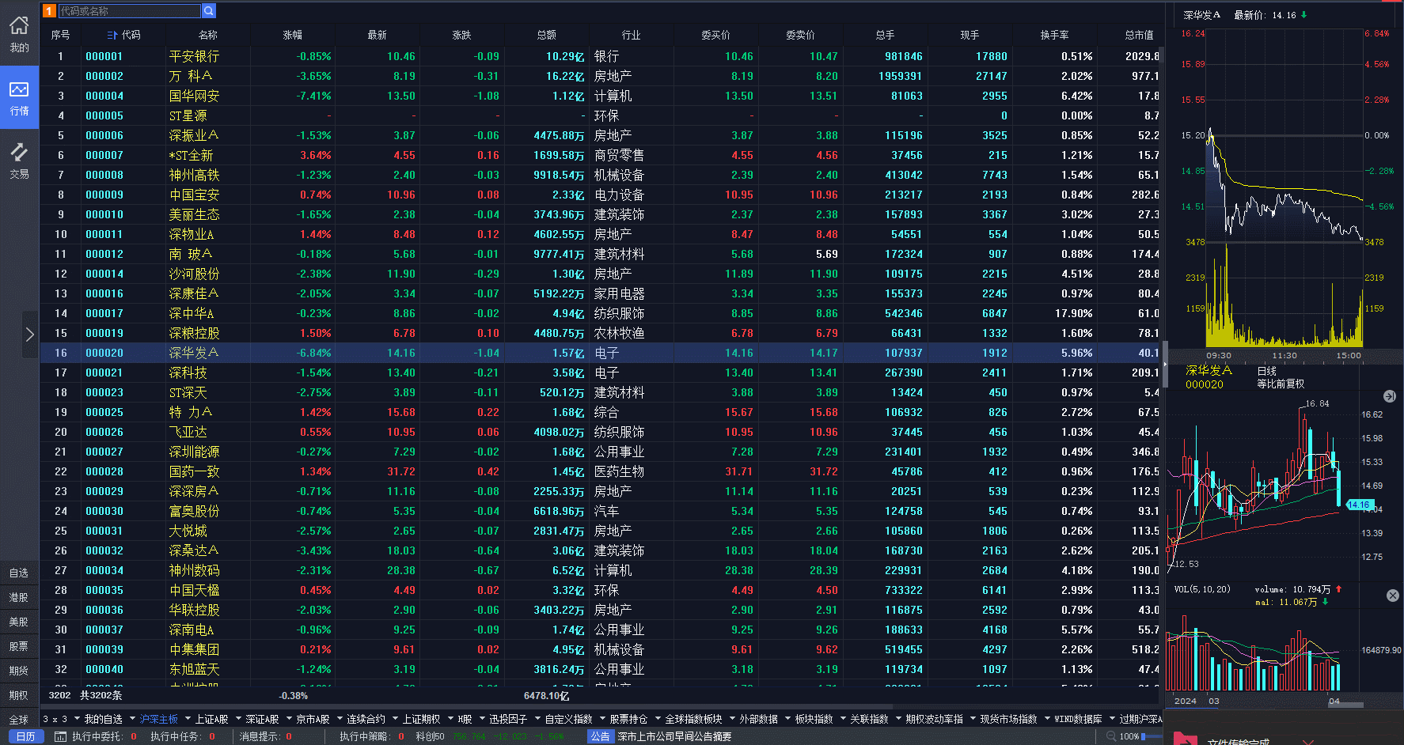Image resolution: width=1404 pixels, height=745 pixels.
Task: Open the 日历 calendar button
Action: pos(25,736)
